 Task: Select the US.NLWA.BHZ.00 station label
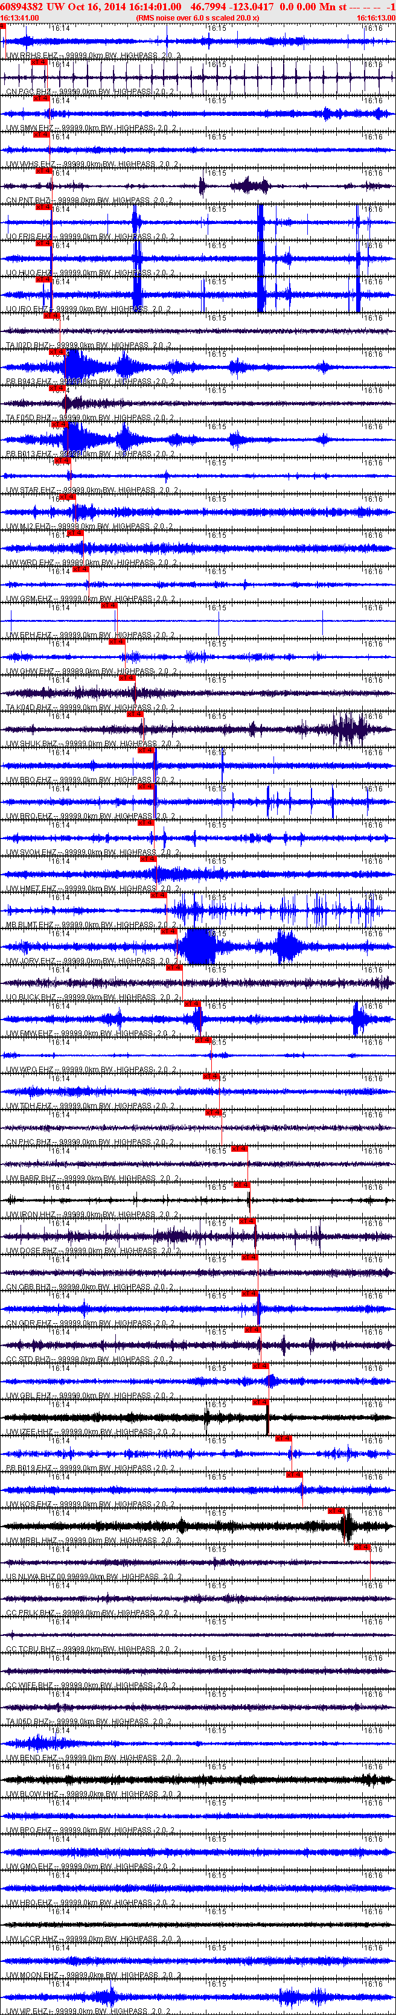(37, 1578)
